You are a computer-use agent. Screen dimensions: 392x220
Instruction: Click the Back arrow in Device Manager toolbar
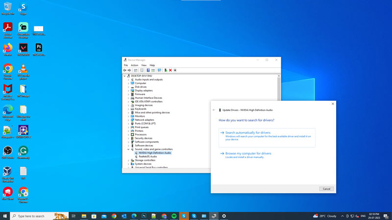coord(124,70)
